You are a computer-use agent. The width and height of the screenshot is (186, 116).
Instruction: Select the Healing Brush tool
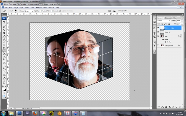[x=4, y=39]
